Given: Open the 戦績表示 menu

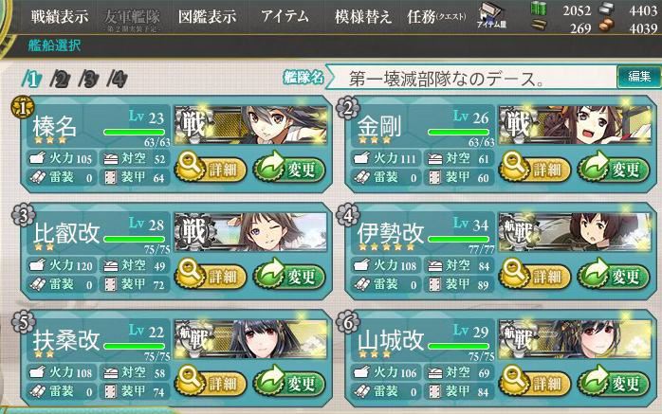Looking at the screenshot, I should pyautogui.click(x=60, y=17).
